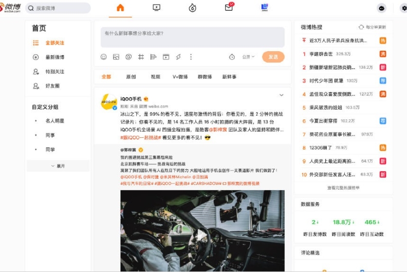Open hot search 李建群去世

(321, 54)
